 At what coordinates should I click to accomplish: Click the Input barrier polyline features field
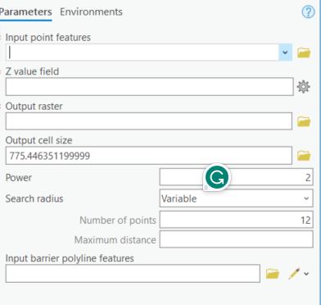(x=133, y=273)
